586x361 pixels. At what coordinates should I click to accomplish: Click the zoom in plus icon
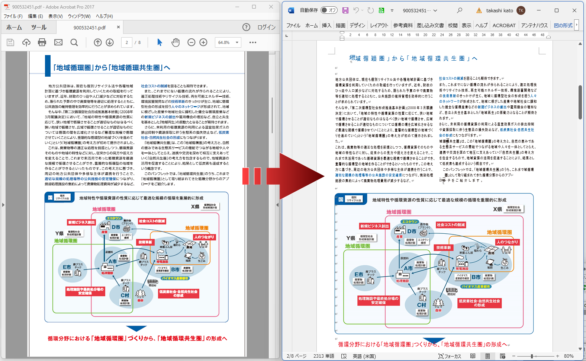pos(203,42)
